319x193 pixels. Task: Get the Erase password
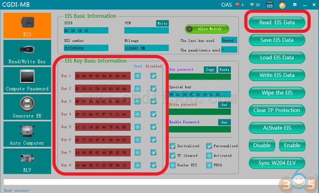click(224, 105)
